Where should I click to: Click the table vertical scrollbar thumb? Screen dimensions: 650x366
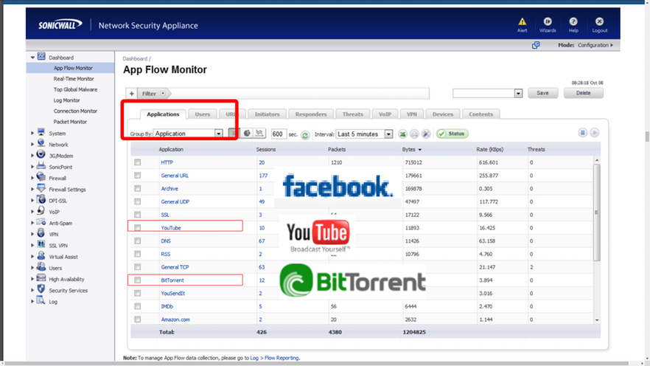point(596,212)
